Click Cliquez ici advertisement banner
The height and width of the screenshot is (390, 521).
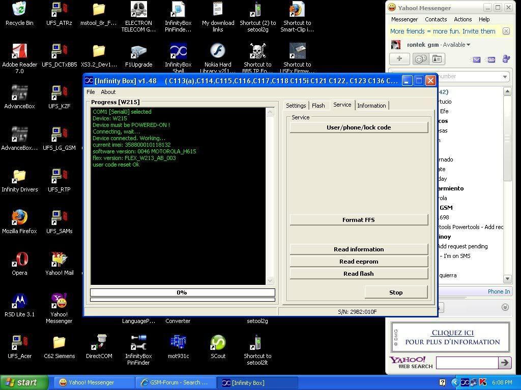(450, 337)
